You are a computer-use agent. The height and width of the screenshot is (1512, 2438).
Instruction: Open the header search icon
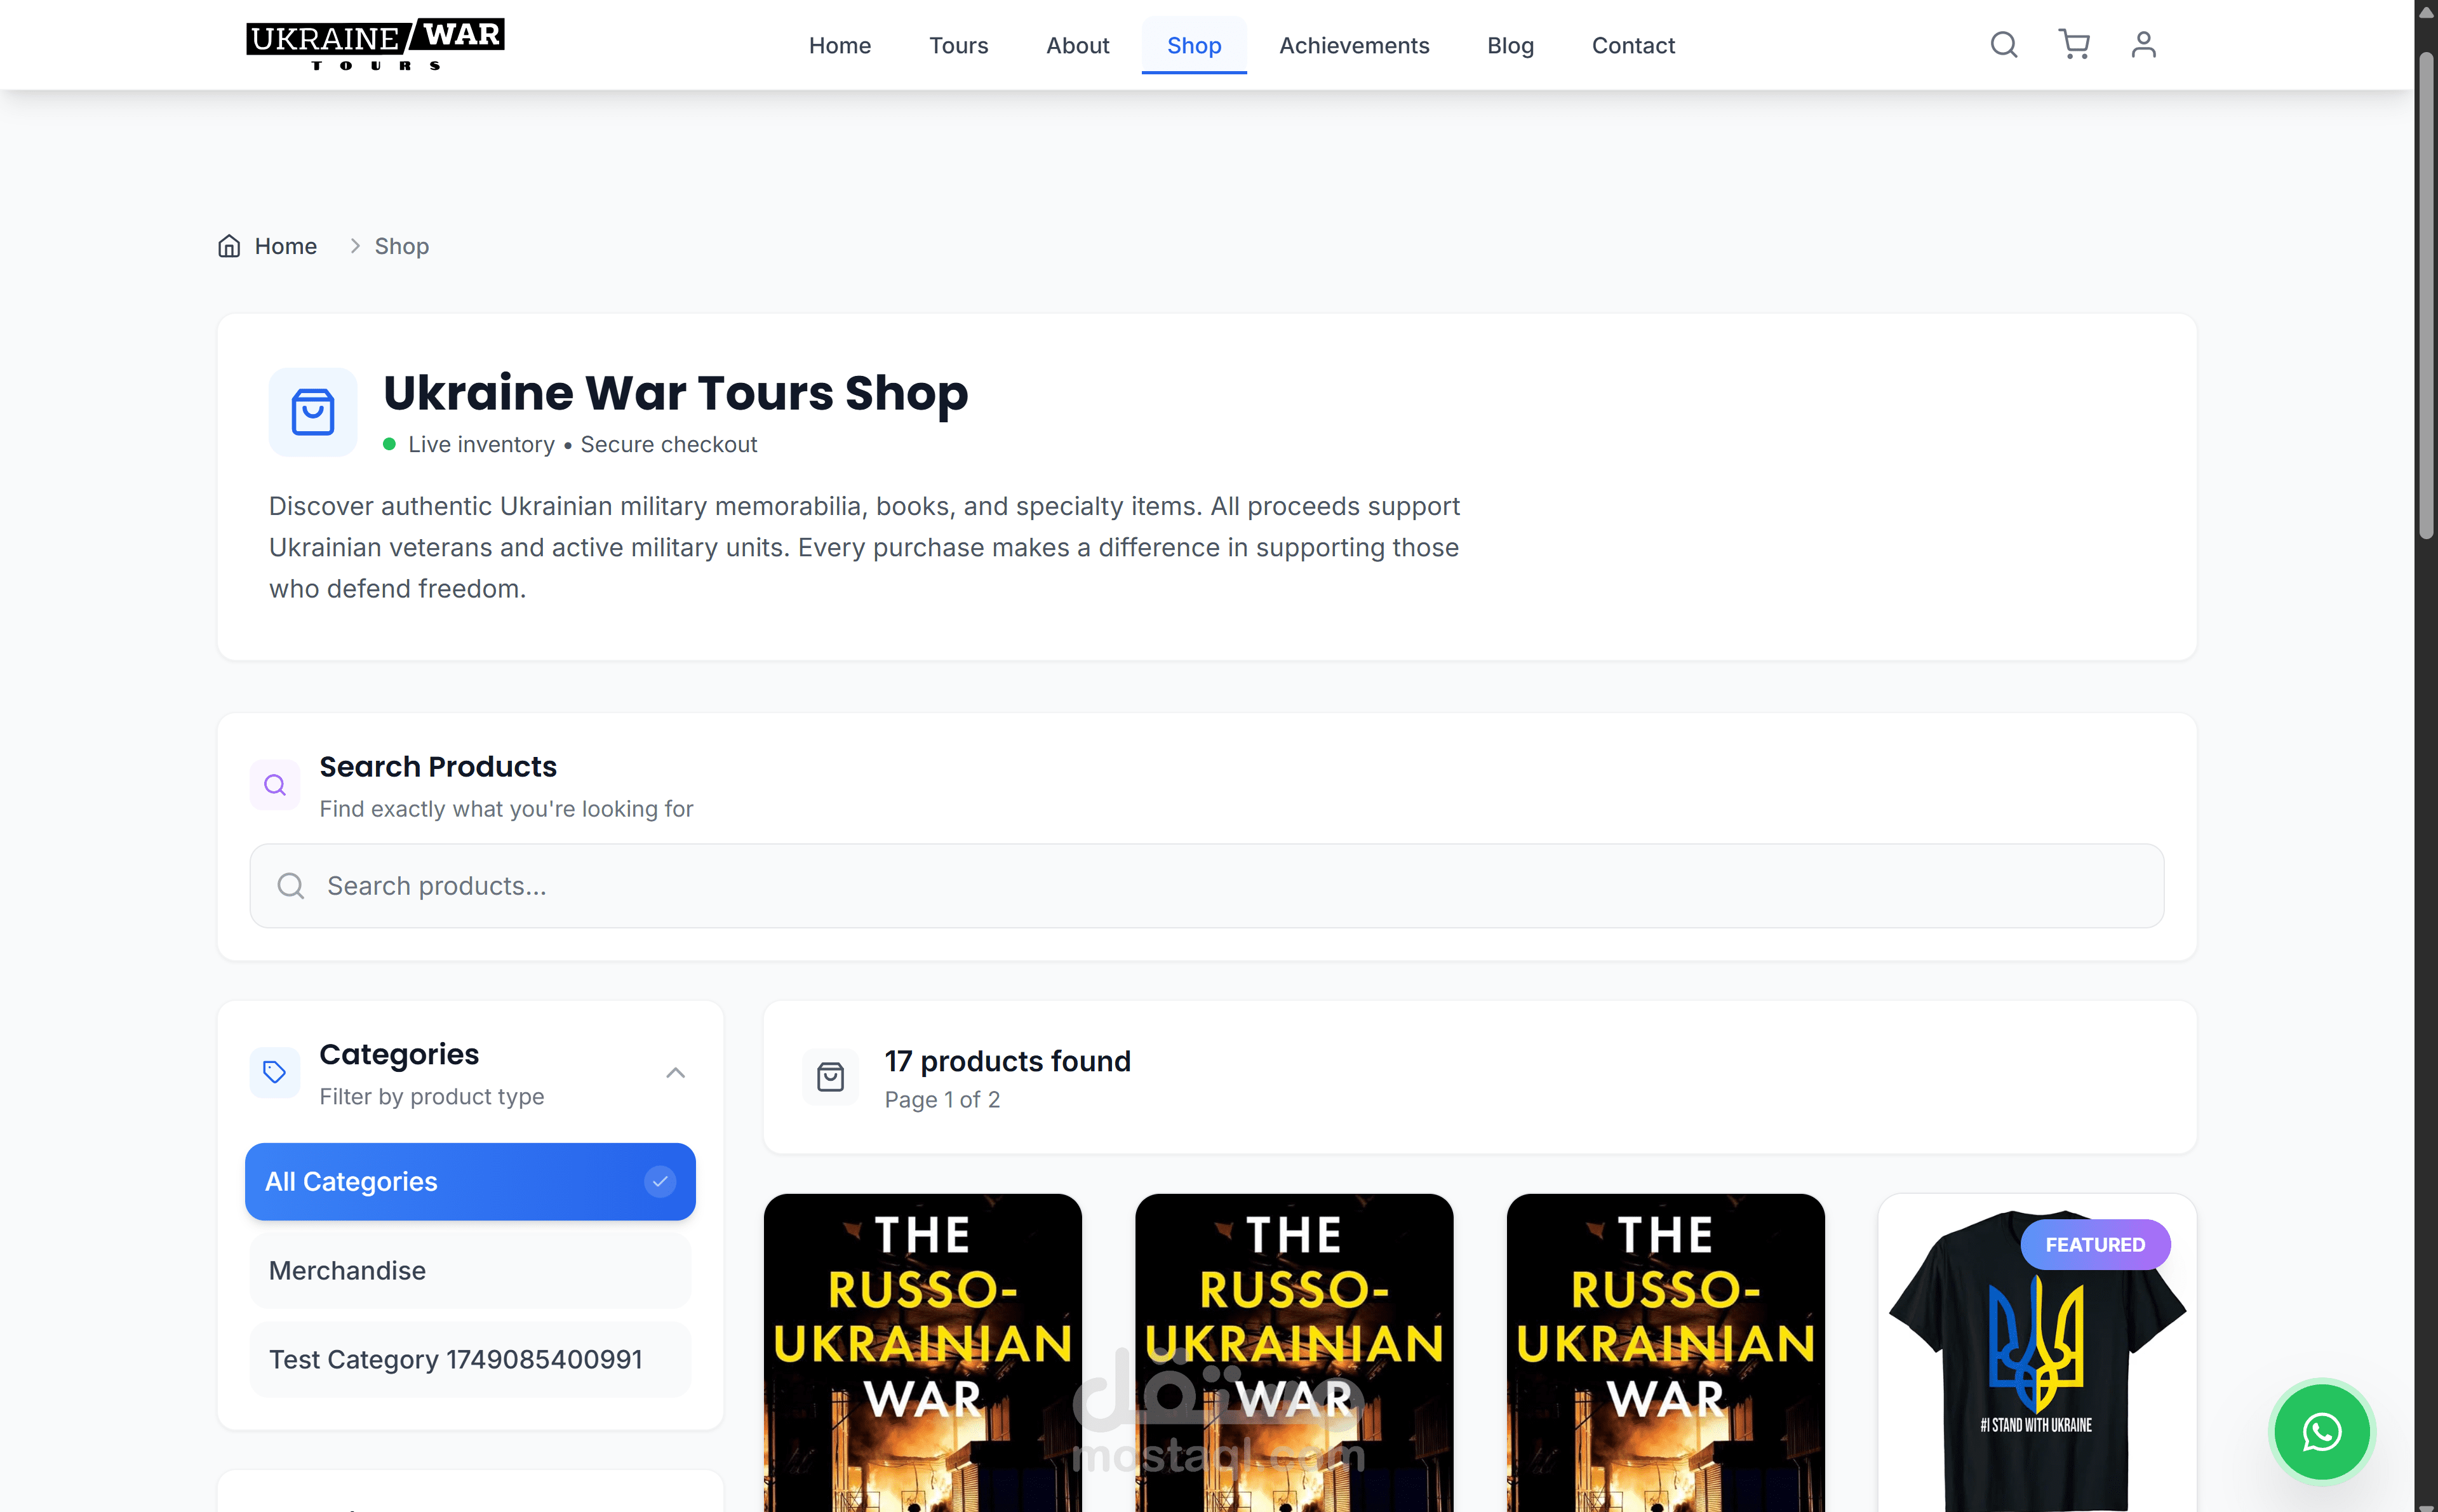[x=2003, y=45]
